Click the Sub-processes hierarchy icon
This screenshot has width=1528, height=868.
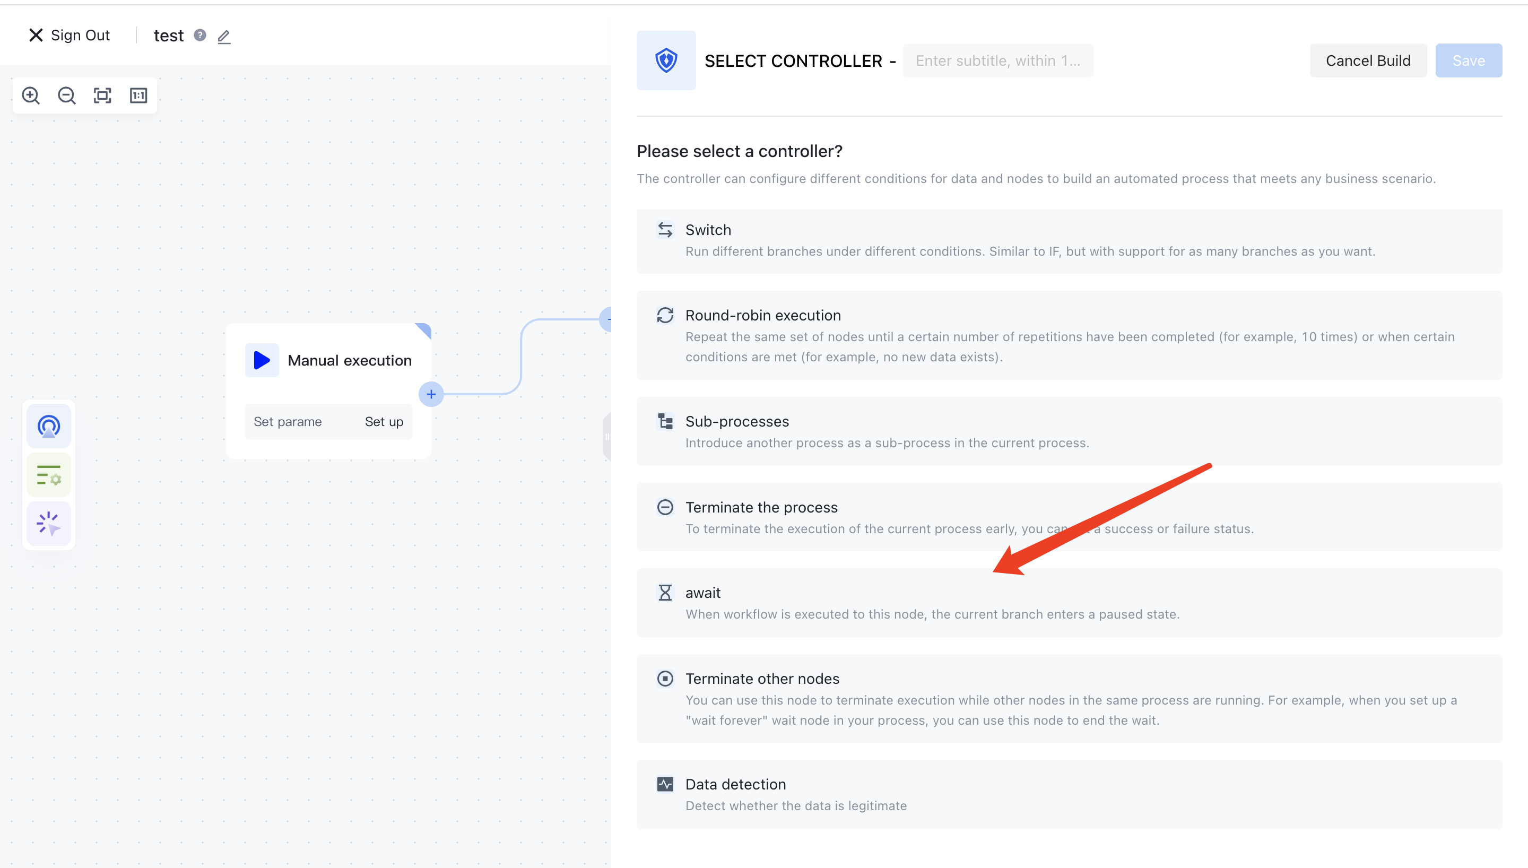665,421
